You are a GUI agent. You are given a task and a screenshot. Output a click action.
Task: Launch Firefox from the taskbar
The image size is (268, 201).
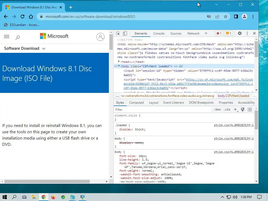(53, 197)
